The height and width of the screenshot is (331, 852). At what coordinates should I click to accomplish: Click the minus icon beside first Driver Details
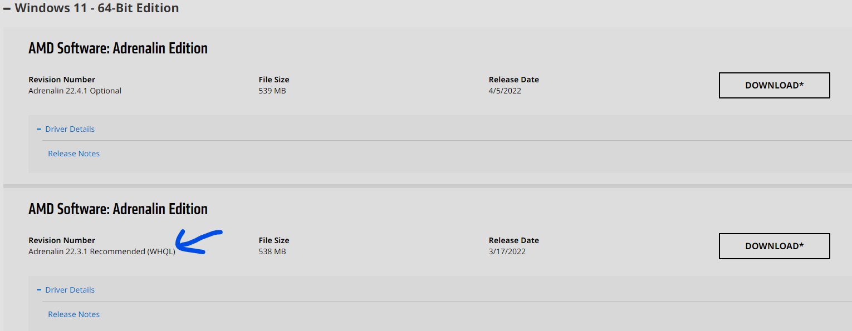pyautogui.click(x=39, y=129)
